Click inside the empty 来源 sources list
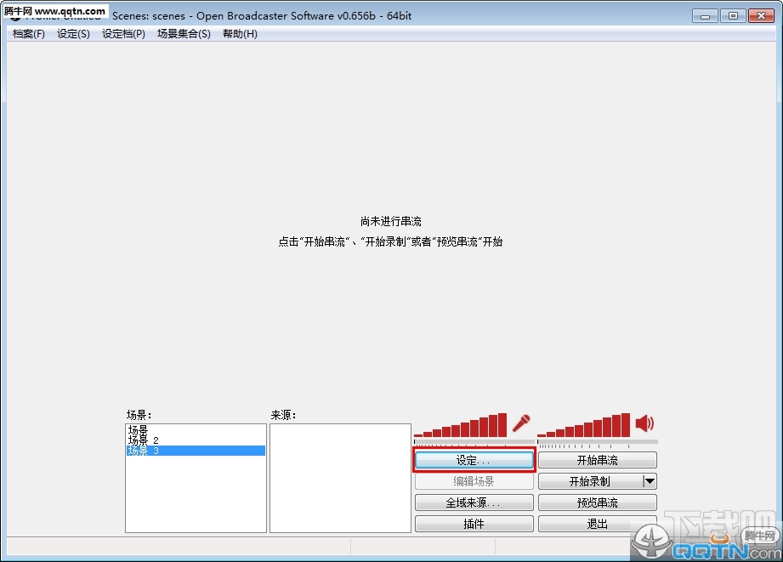 click(x=339, y=476)
